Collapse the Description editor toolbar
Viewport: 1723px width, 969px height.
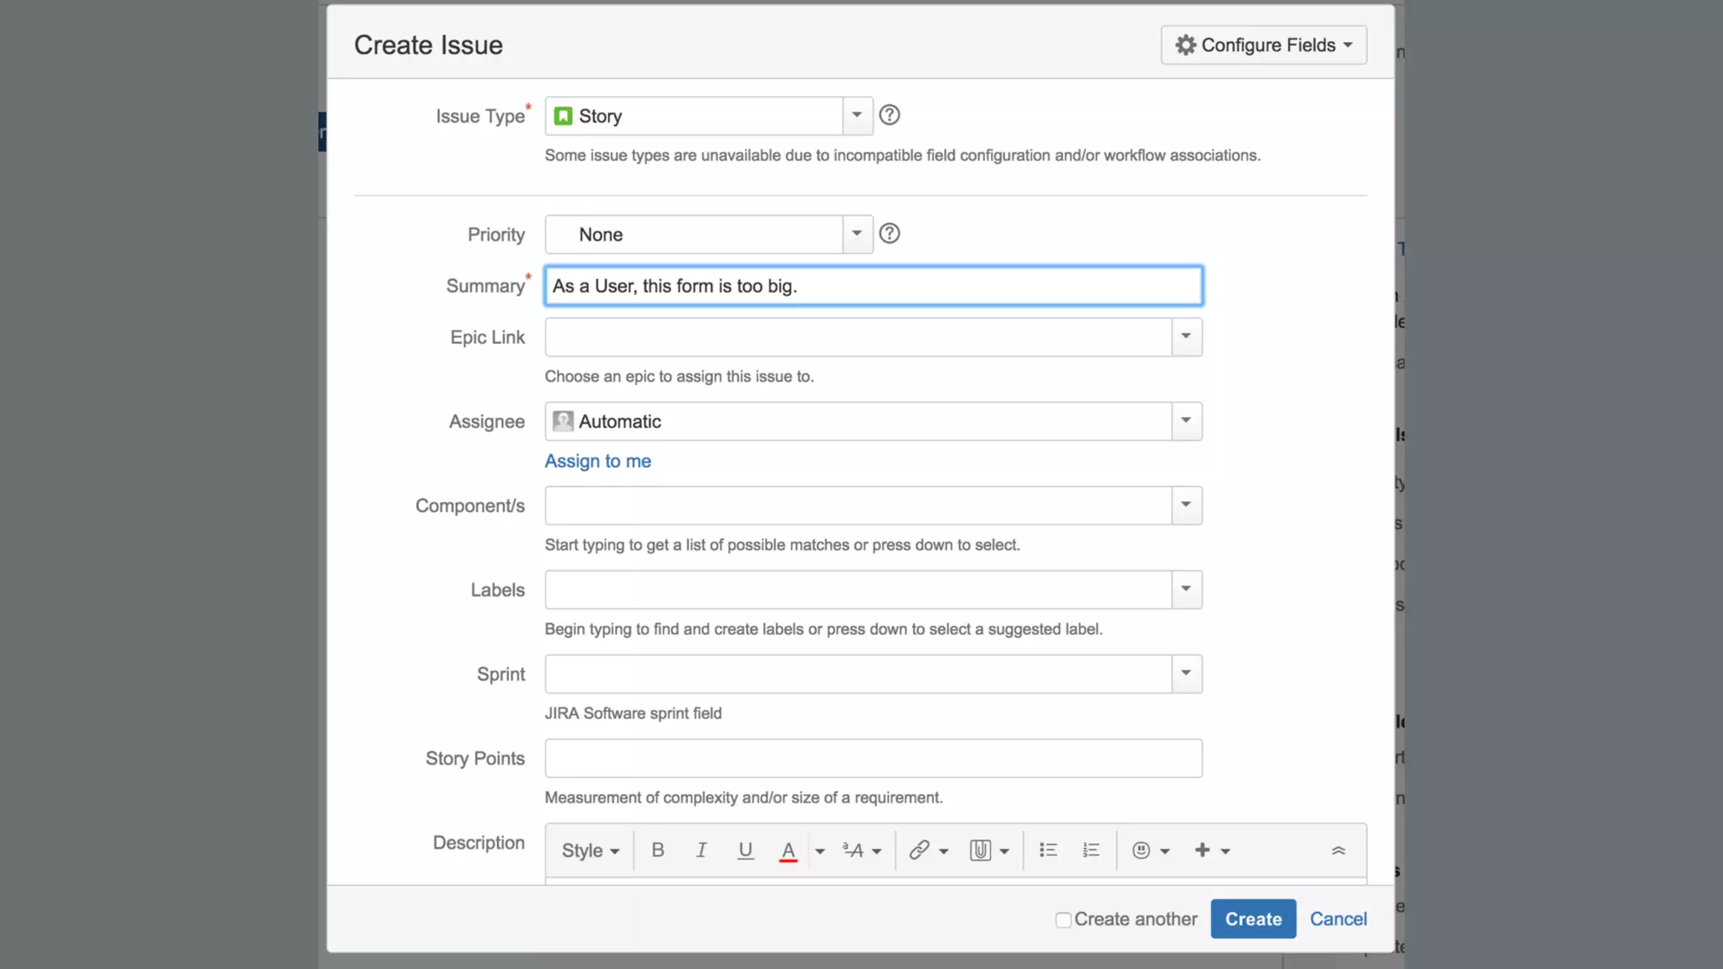[x=1338, y=850]
